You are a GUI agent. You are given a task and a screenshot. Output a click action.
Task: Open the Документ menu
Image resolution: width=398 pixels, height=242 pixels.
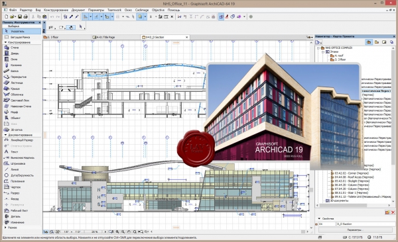(x=78, y=10)
